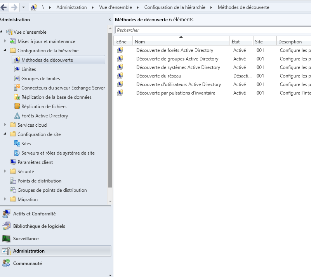
Task: Expand the Migration folder arrow
Action: [5, 200]
